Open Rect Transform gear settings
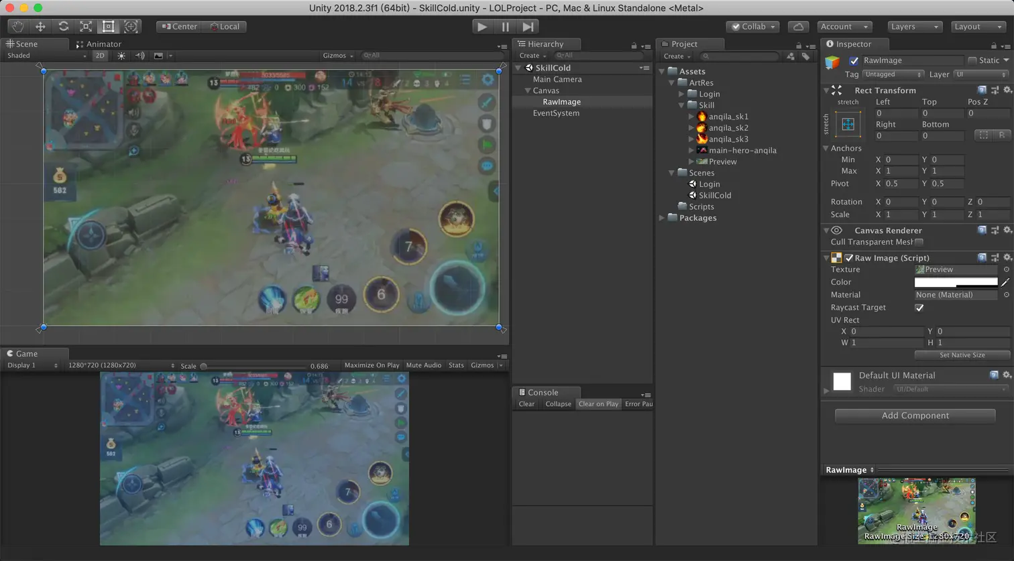The width and height of the screenshot is (1014, 561). (1007, 90)
